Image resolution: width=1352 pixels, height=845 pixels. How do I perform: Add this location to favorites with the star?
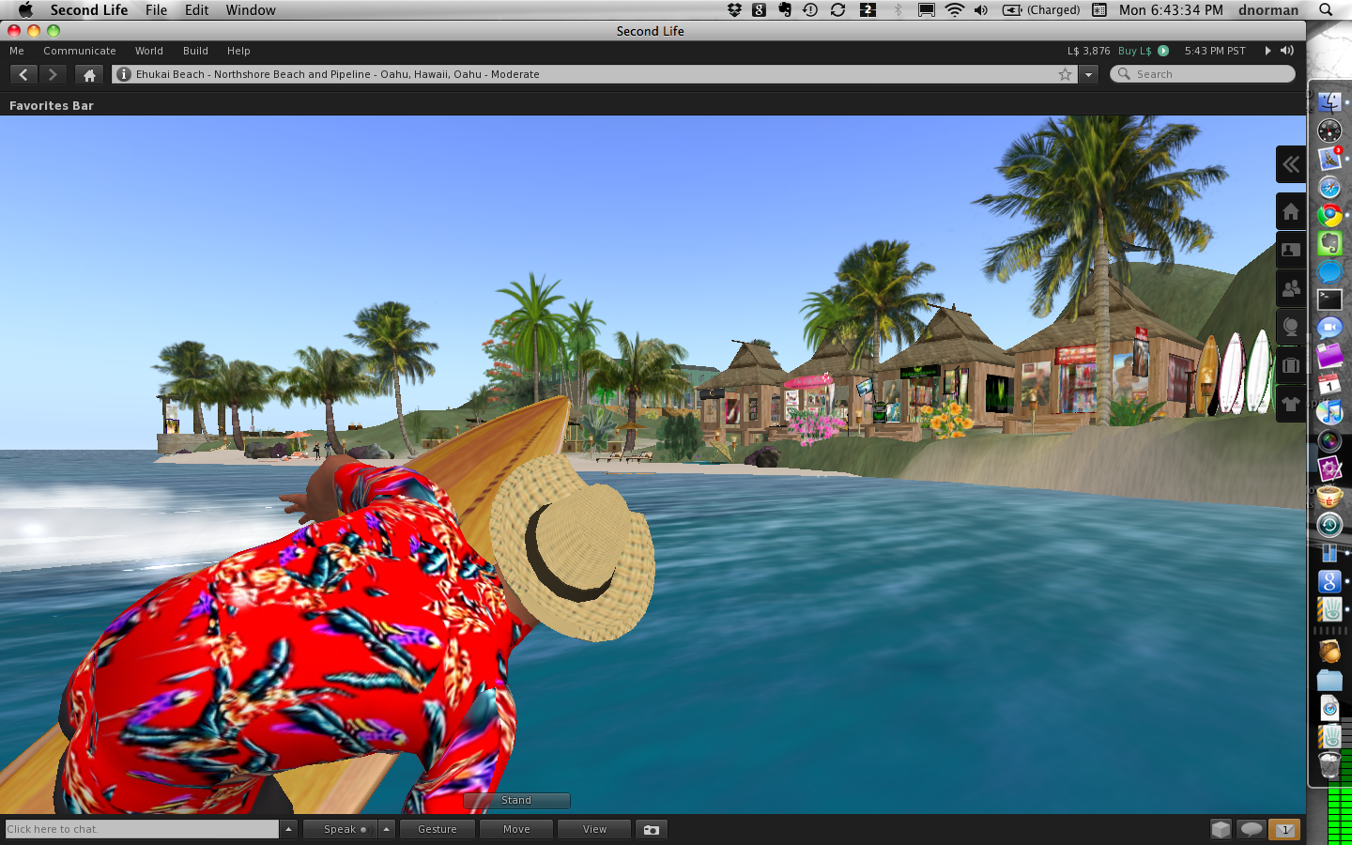(1065, 74)
